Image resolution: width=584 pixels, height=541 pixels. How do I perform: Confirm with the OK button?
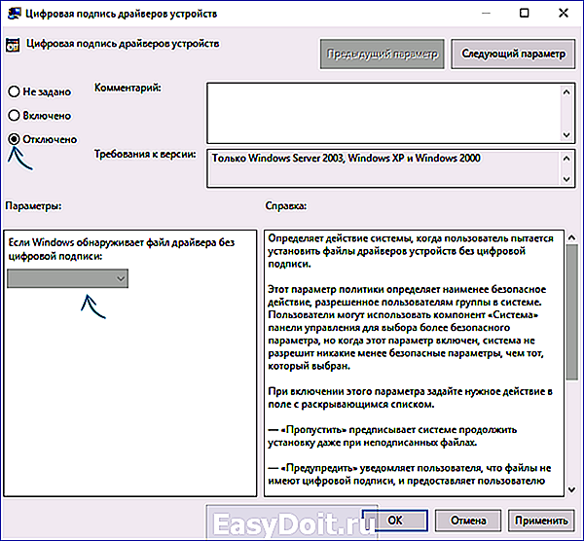point(395,521)
